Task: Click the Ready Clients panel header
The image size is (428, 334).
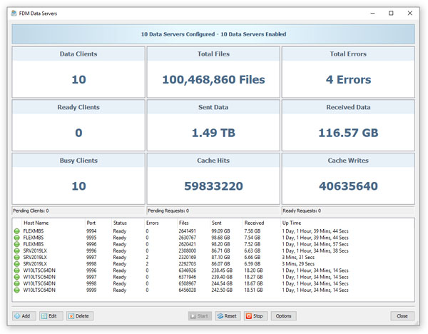Action: click(78, 107)
